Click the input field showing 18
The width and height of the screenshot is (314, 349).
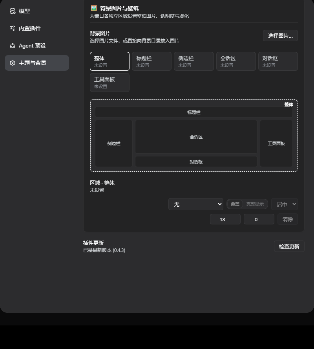pyautogui.click(x=225, y=219)
